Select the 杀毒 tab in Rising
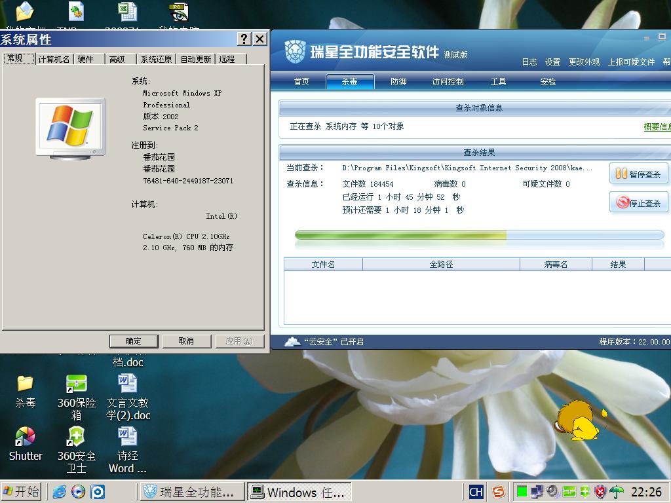 coord(350,81)
